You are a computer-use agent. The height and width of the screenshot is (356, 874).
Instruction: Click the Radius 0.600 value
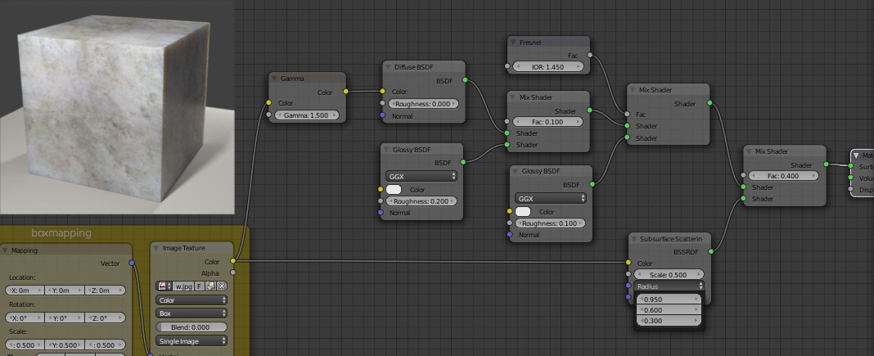(x=669, y=310)
